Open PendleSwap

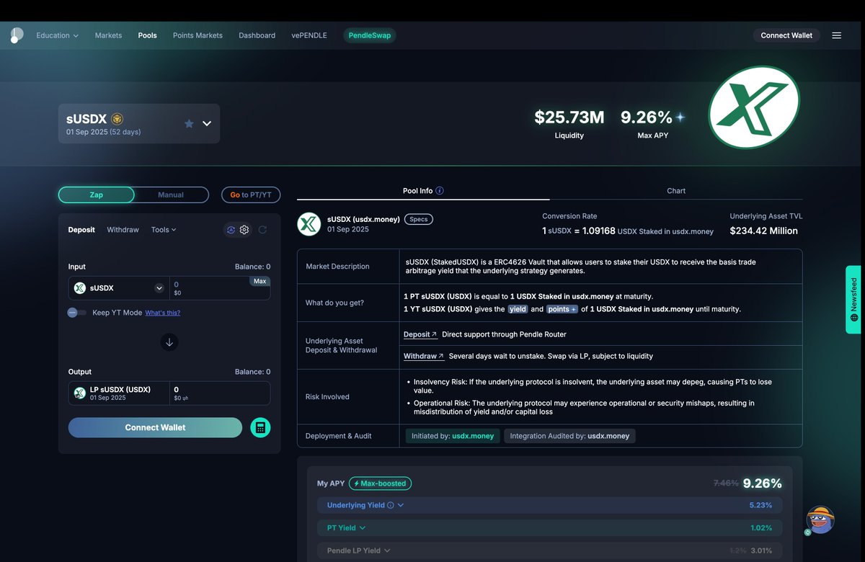[369, 35]
